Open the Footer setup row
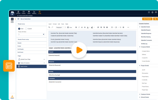This screenshot has height=100, width=158. coord(32,46)
